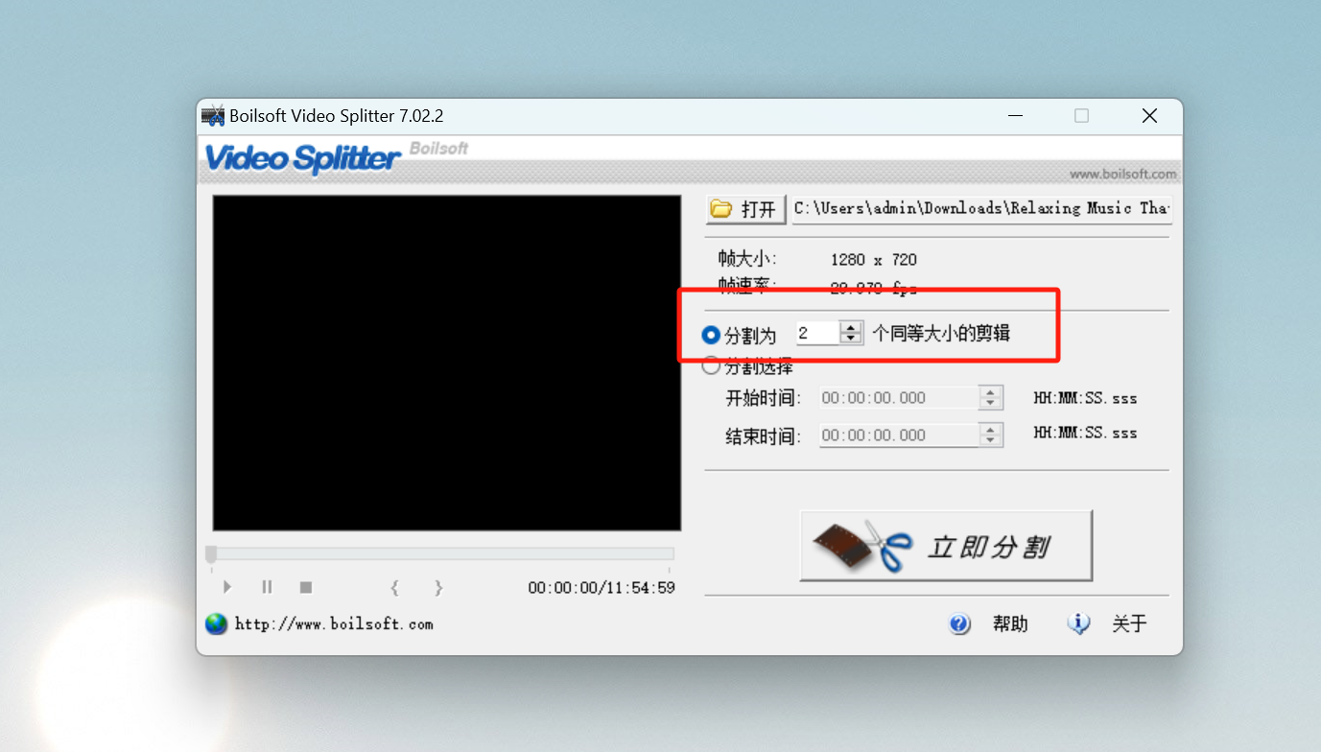Decrease the clip count with down arrow
Image resolution: width=1321 pixels, height=752 pixels.
[851, 339]
